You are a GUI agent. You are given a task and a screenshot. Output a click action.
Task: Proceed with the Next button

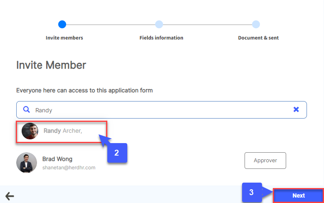pyautogui.click(x=298, y=196)
